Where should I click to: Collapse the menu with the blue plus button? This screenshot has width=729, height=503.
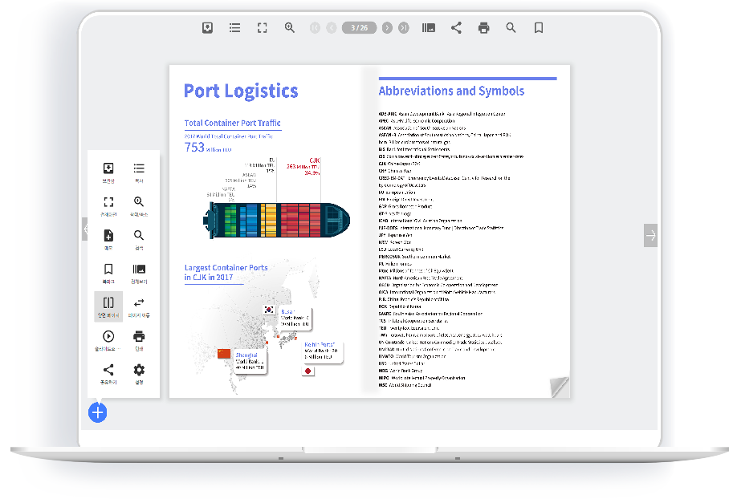pyautogui.click(x=97, y=412)
